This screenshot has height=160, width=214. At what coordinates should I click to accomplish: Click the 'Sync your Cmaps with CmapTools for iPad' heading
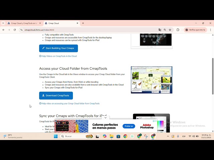point(73,116)
